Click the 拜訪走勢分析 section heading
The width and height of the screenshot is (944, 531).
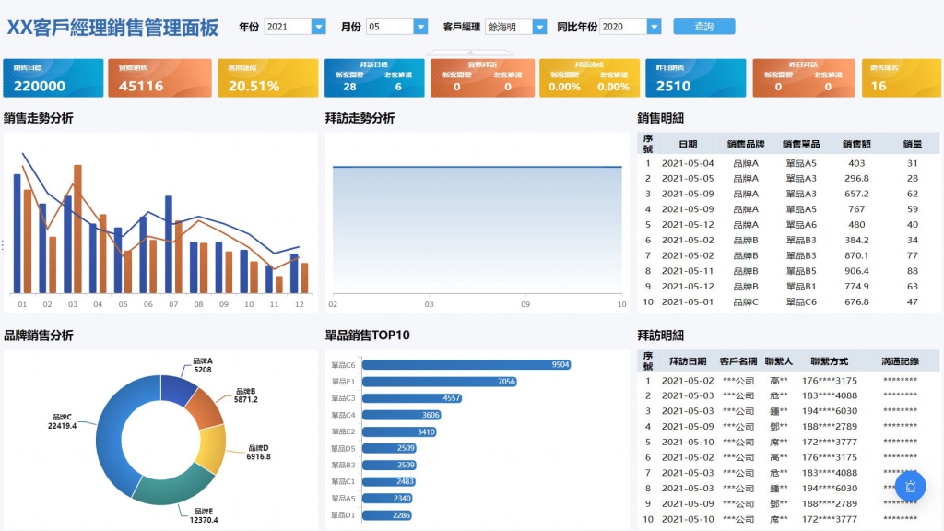coord(360,118)
